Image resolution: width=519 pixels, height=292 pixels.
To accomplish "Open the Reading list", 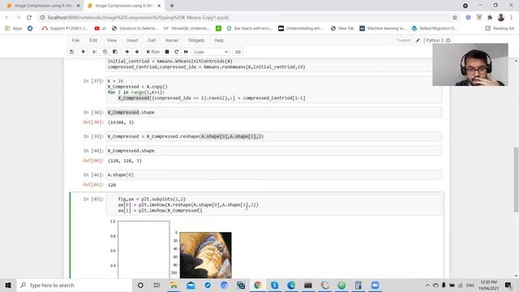I will pos(500,28).
